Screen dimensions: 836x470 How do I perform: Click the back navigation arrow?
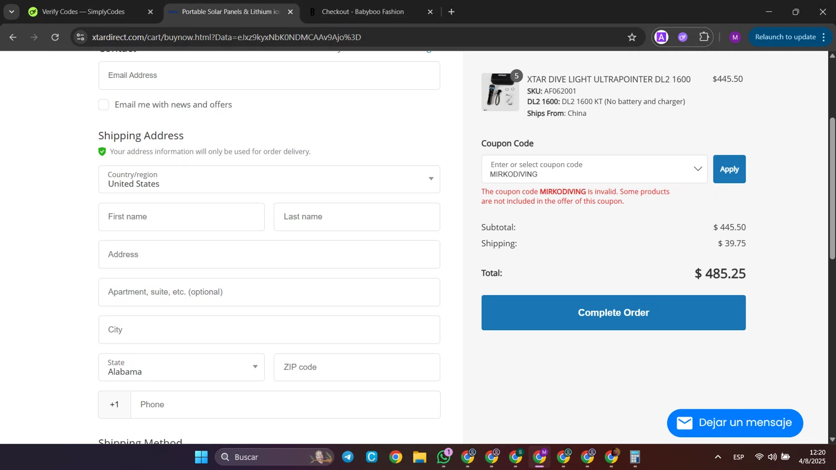coord(13,37)
